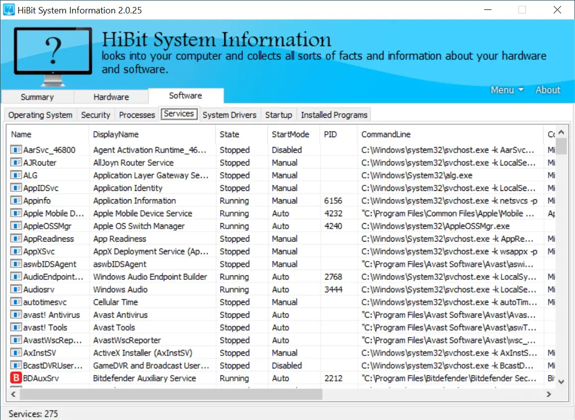Screen dimensions: 575x420
Task: Click the AppReadiness service icon
Action: (16, 239)
